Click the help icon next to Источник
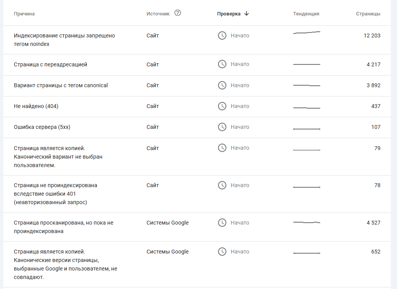The image size is (397, 289). [177, 13]
